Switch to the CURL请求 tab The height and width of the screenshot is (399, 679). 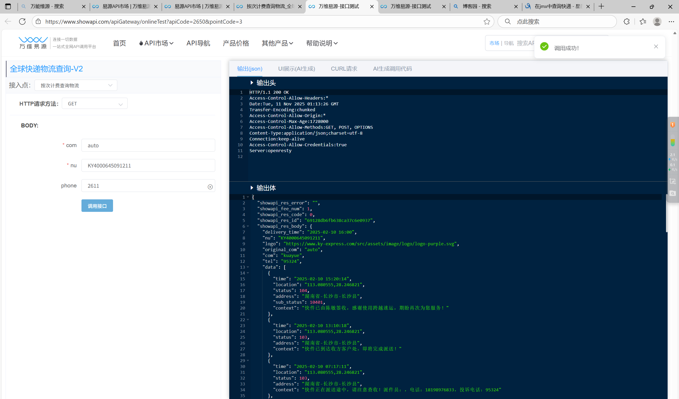pos(344,69)
